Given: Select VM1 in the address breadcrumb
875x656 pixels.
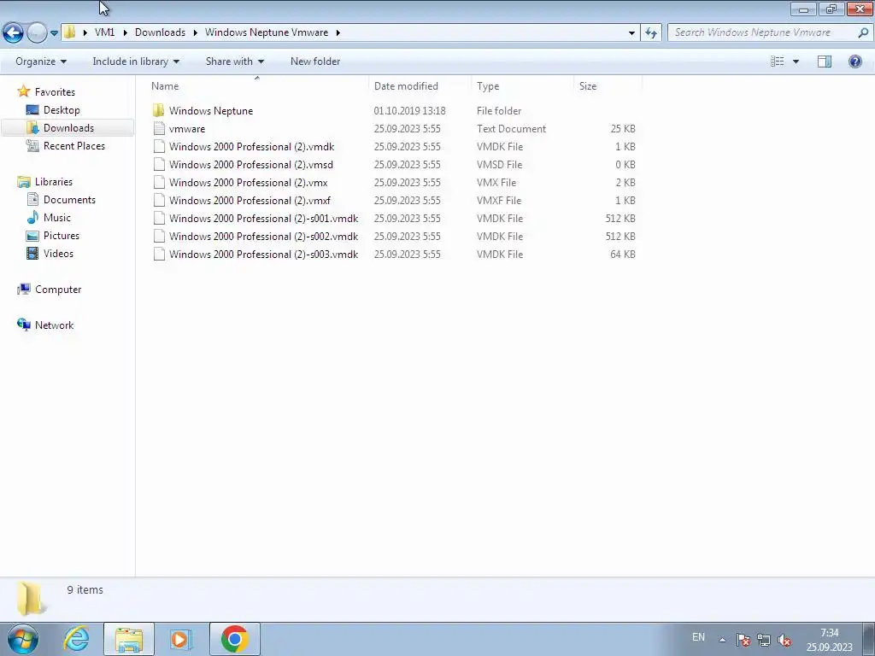Looking at the screenshot, I should click(104, 32).
